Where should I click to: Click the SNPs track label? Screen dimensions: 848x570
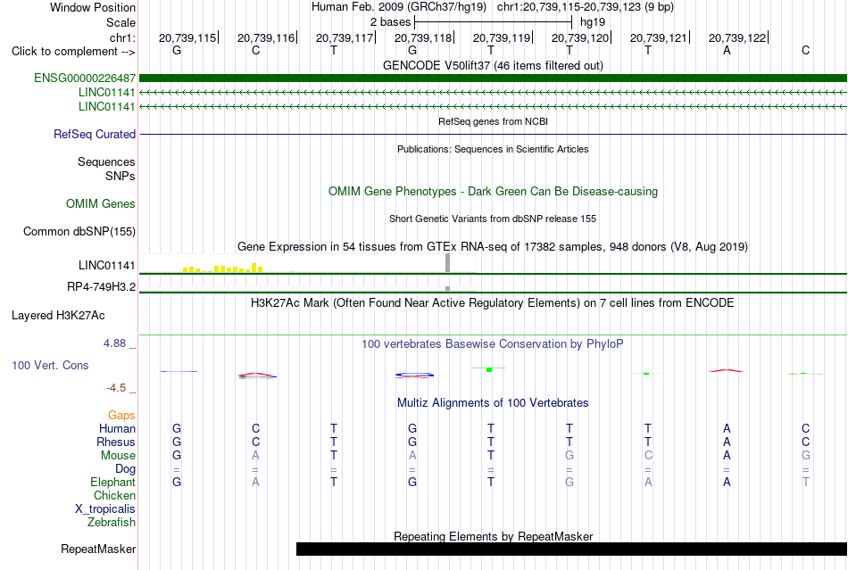pos(121,176)
